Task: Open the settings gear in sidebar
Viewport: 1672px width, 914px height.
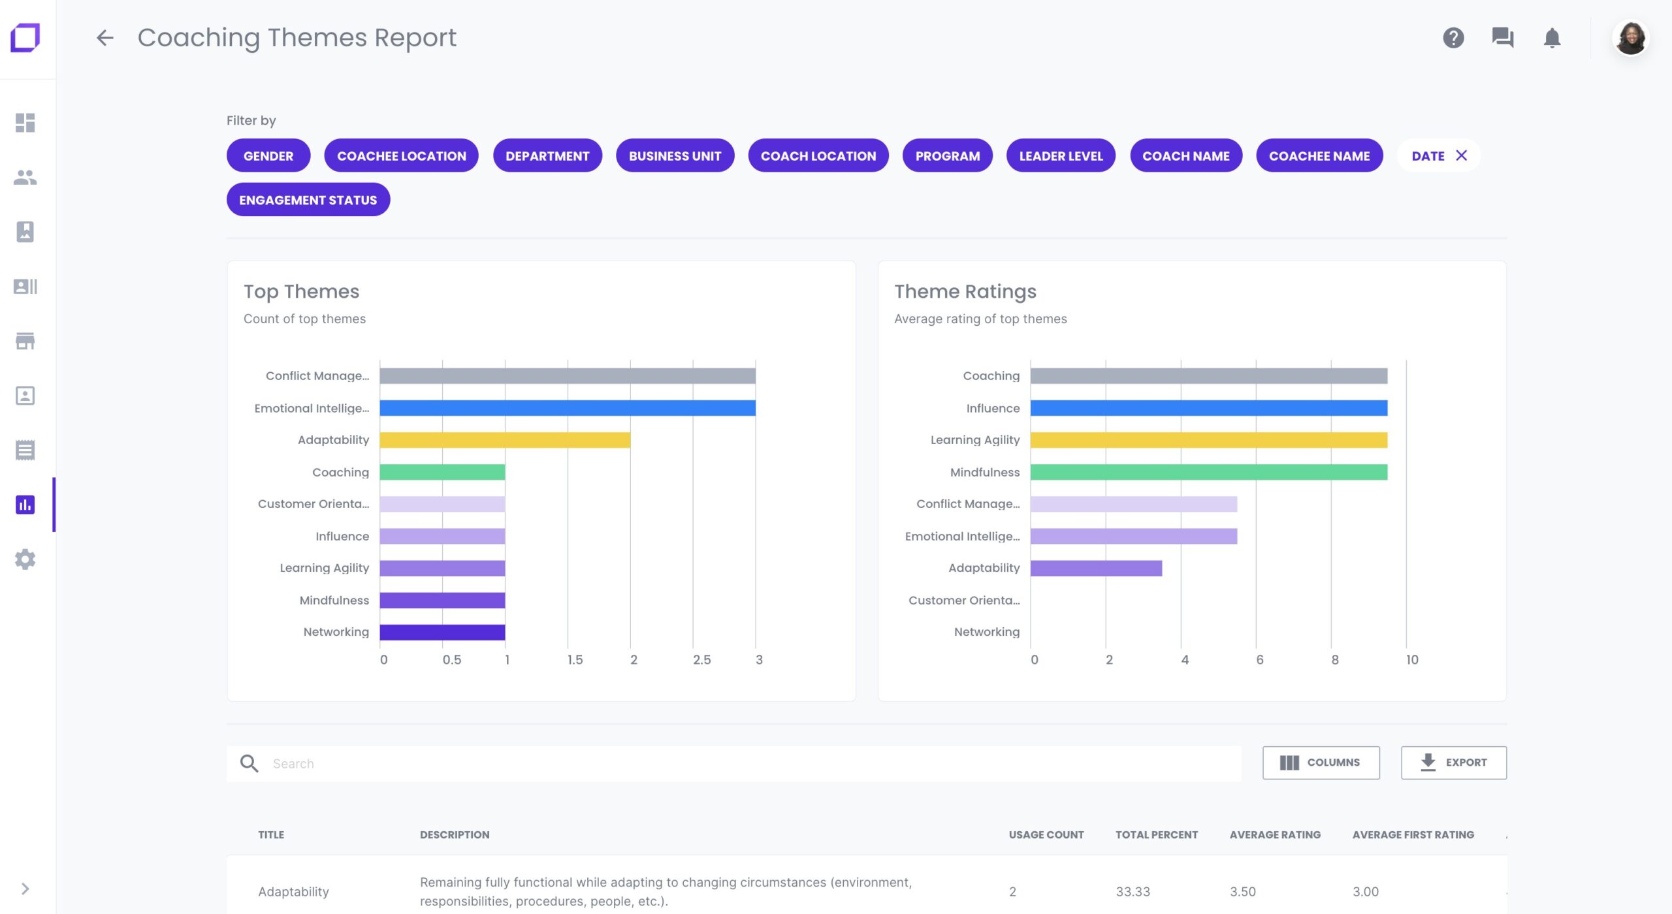Action: [x=25, y=559]
